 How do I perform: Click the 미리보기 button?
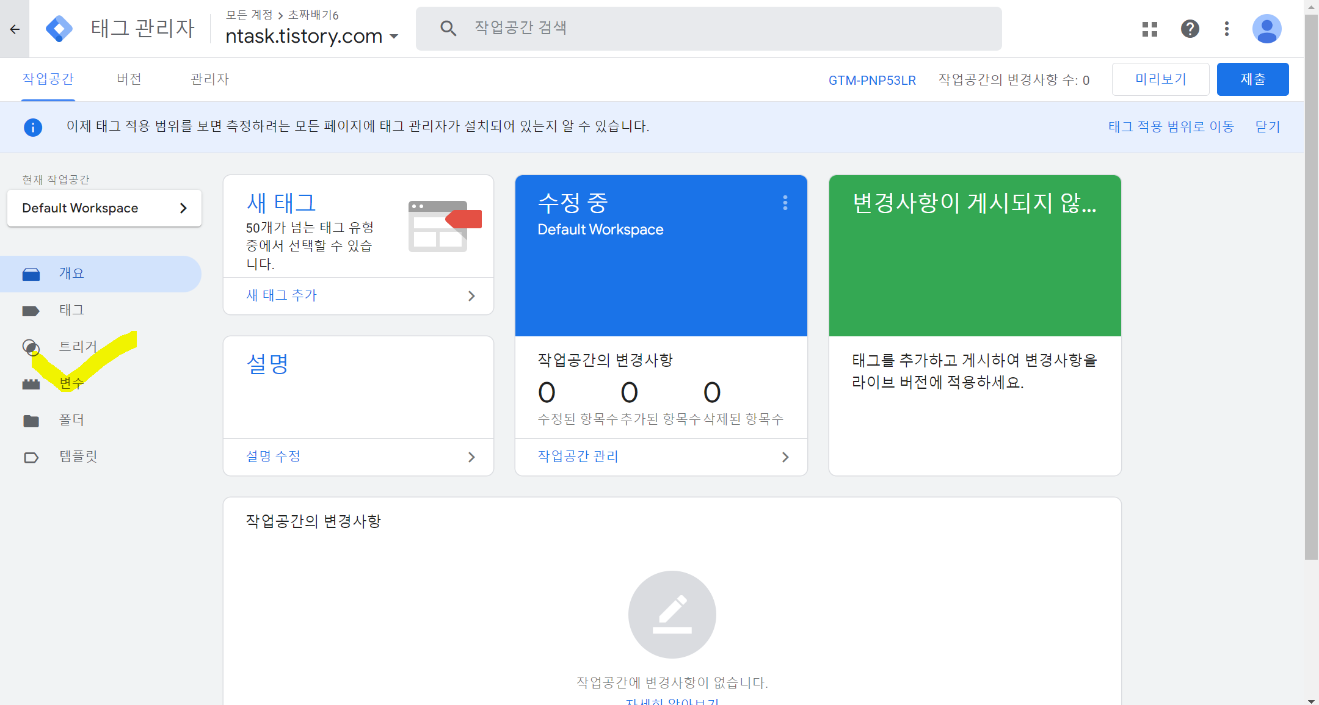pyautogui.click(x=1160, y=79)
